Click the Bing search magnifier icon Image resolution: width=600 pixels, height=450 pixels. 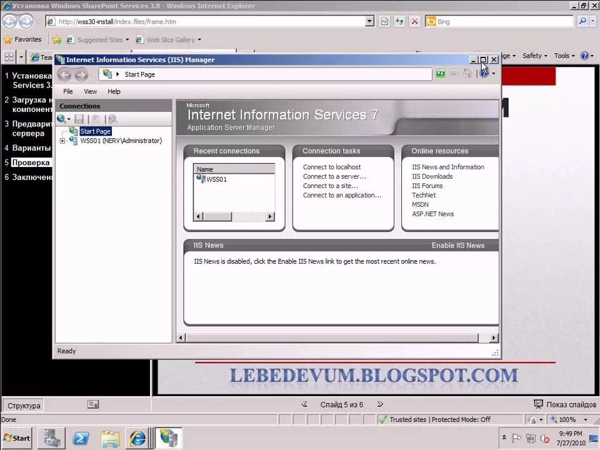pyautogui.click(x=582, y=21)
